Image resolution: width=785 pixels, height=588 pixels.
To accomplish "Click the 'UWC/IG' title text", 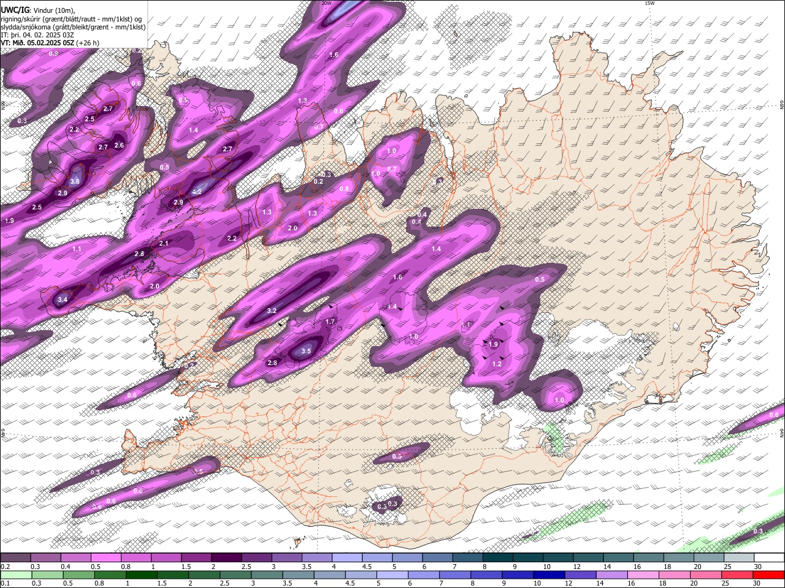I will [x=15, y=9].
